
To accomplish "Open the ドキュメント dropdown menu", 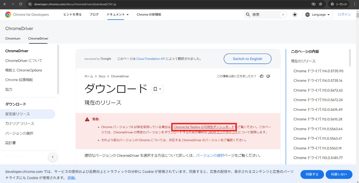I will 118,15.
